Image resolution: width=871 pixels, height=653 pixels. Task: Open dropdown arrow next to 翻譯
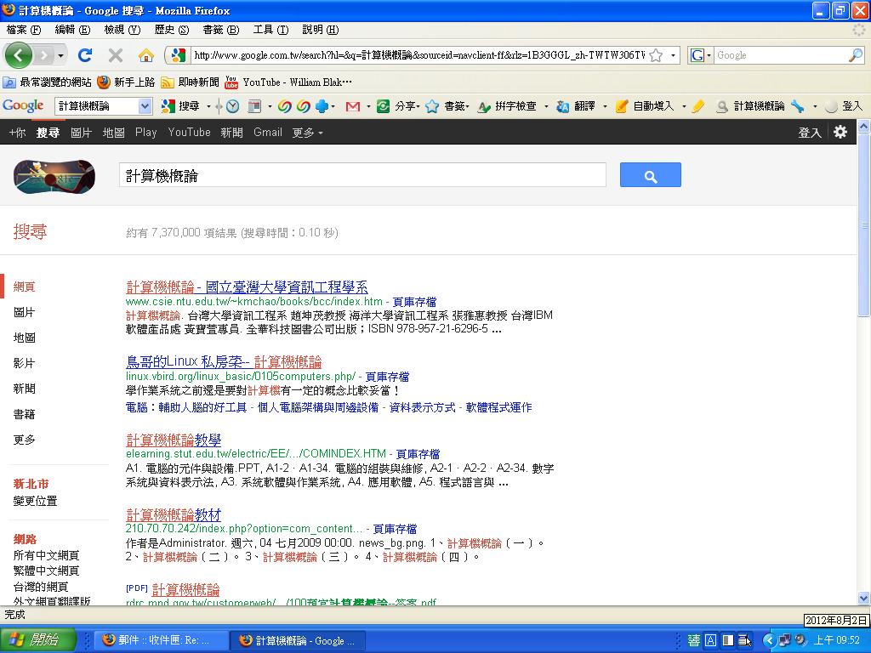tap(605, 106)
